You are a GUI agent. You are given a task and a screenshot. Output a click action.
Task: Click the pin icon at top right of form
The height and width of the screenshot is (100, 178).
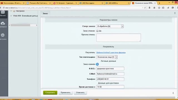click(x=175, y=13)
